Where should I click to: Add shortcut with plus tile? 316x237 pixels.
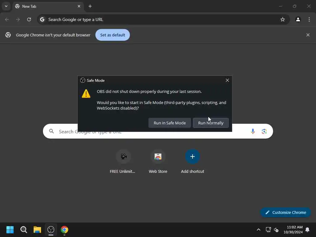(x=193, y=161)
